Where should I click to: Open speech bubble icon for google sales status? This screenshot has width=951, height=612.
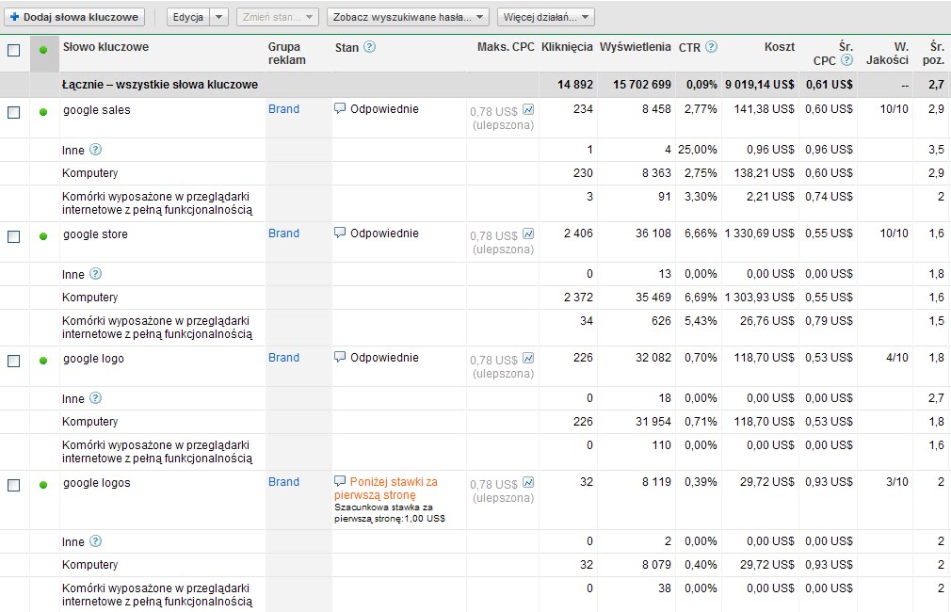pos(340,108)
